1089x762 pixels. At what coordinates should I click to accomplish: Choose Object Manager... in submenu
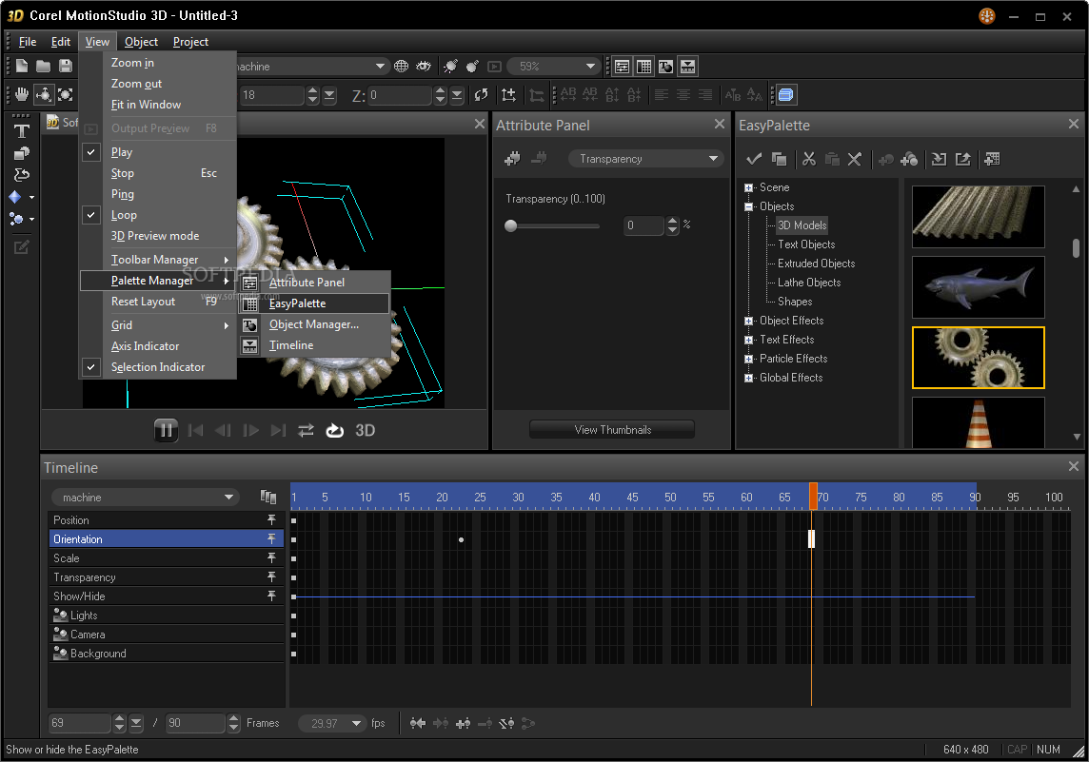pos(315,324)
